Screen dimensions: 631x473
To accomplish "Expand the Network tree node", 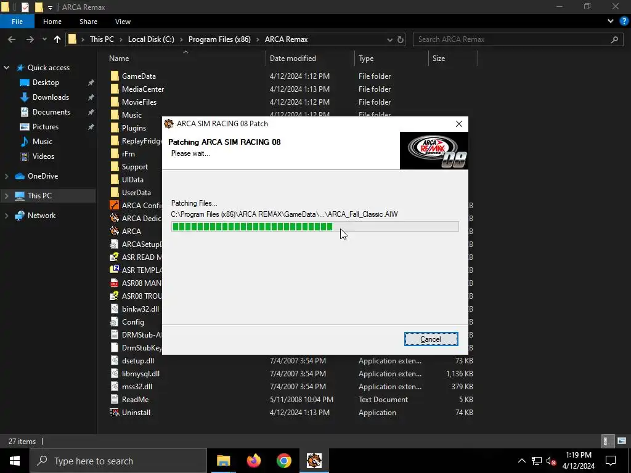I will tap(6, 216).
